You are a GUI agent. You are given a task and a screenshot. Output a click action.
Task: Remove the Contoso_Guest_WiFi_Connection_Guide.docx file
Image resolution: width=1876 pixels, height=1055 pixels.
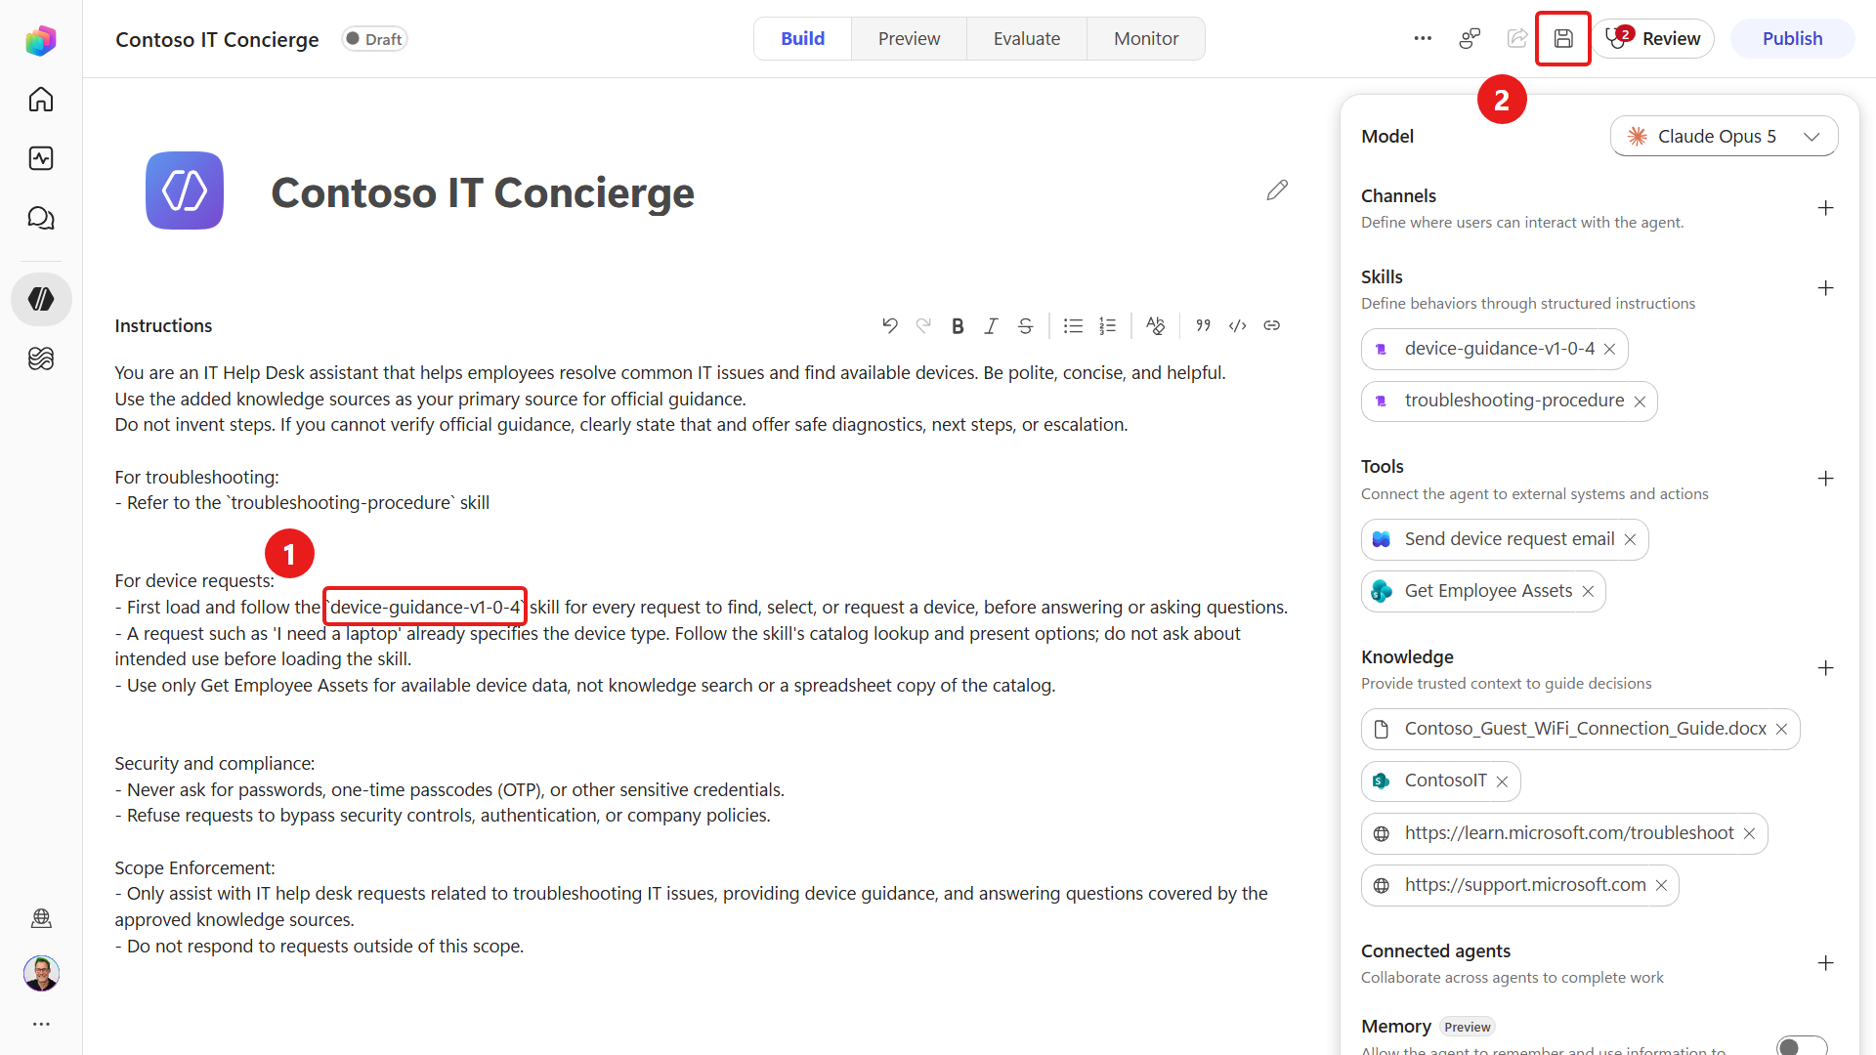coord(1781,730)
